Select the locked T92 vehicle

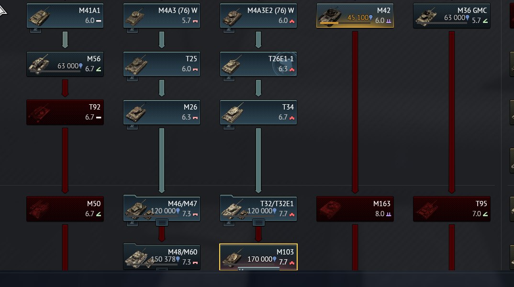(x=65, y=112)
